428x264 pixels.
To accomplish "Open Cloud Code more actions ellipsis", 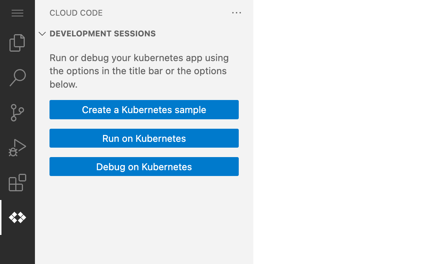I will 237,13.
